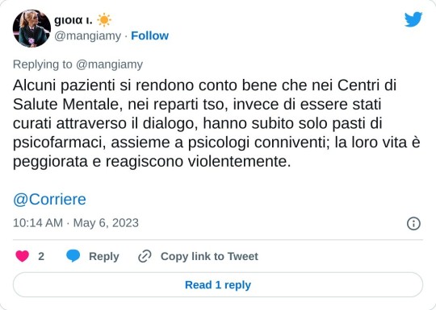
Task: Click the phrase Salute Mentale in the tweet
Action: click(68, 104)
